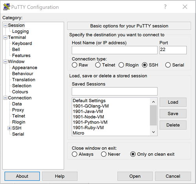
Task: Click the question mark help button
Action: pyautogui.click(x=165, y=7)
